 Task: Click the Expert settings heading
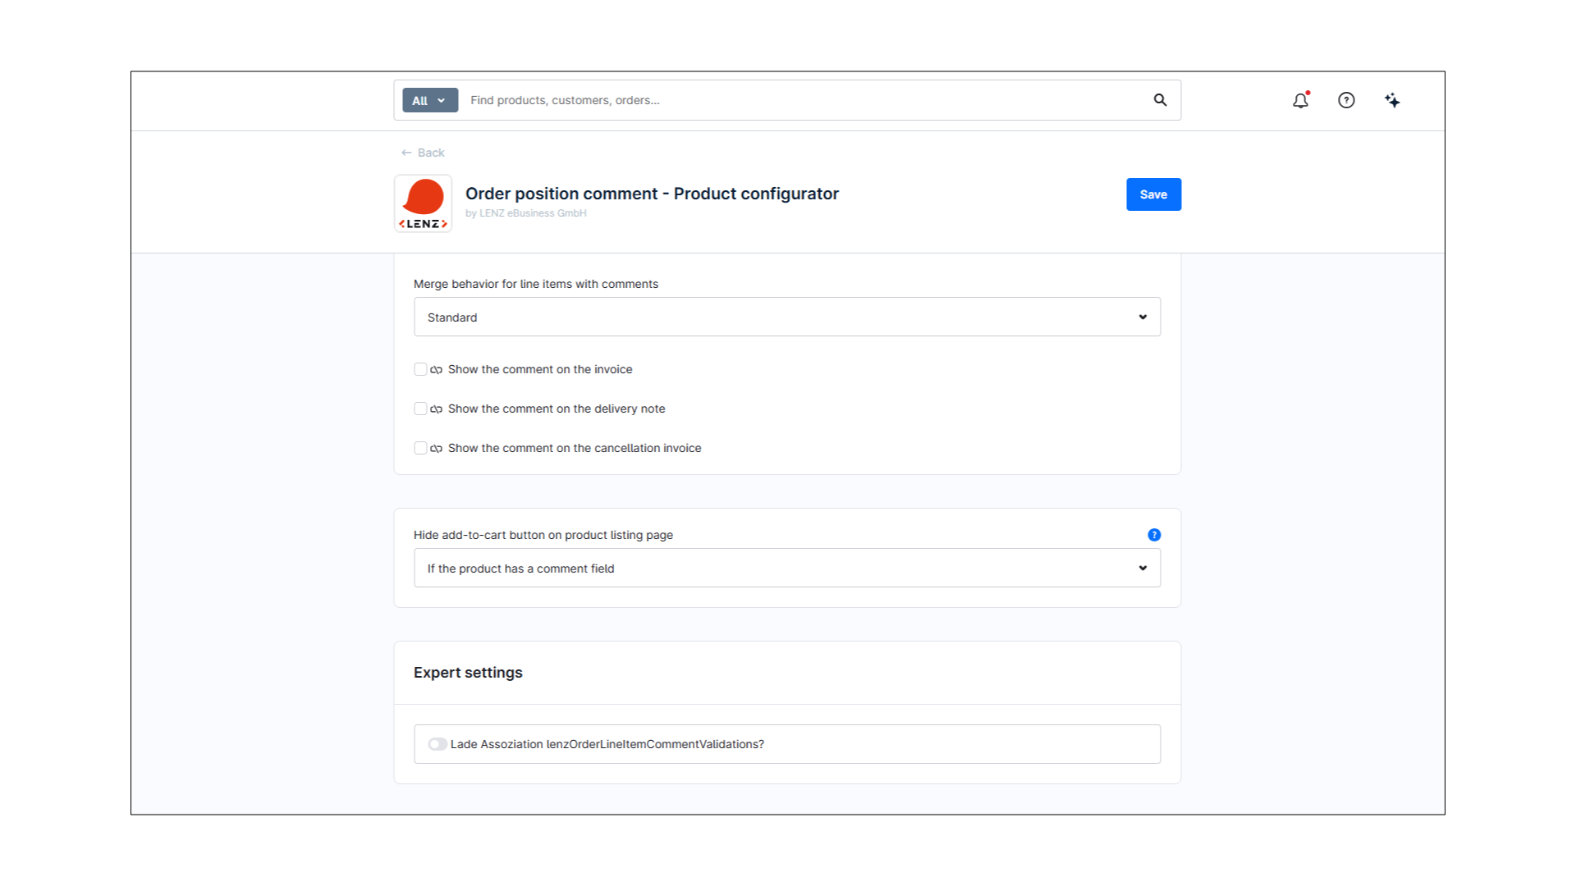(468, 673)
